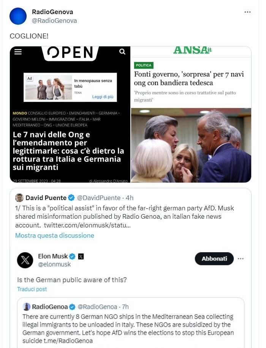Viewport: 266px width, 348px height.
Task: Click the RadioGenoa lighthouse avatar in quoted post
Action: coord(27,307)
